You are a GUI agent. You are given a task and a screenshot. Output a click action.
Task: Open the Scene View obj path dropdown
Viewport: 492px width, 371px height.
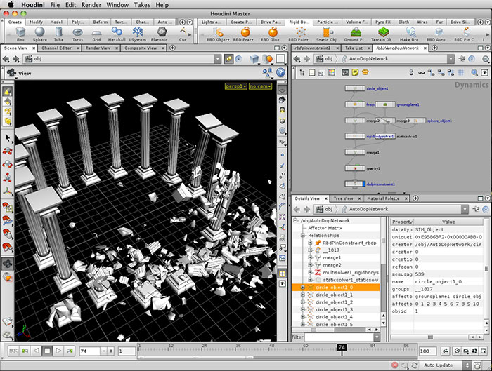(217, 59)
